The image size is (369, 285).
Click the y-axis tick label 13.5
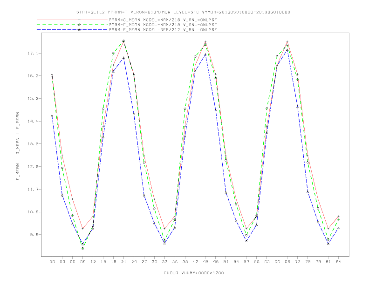(32, 144)
